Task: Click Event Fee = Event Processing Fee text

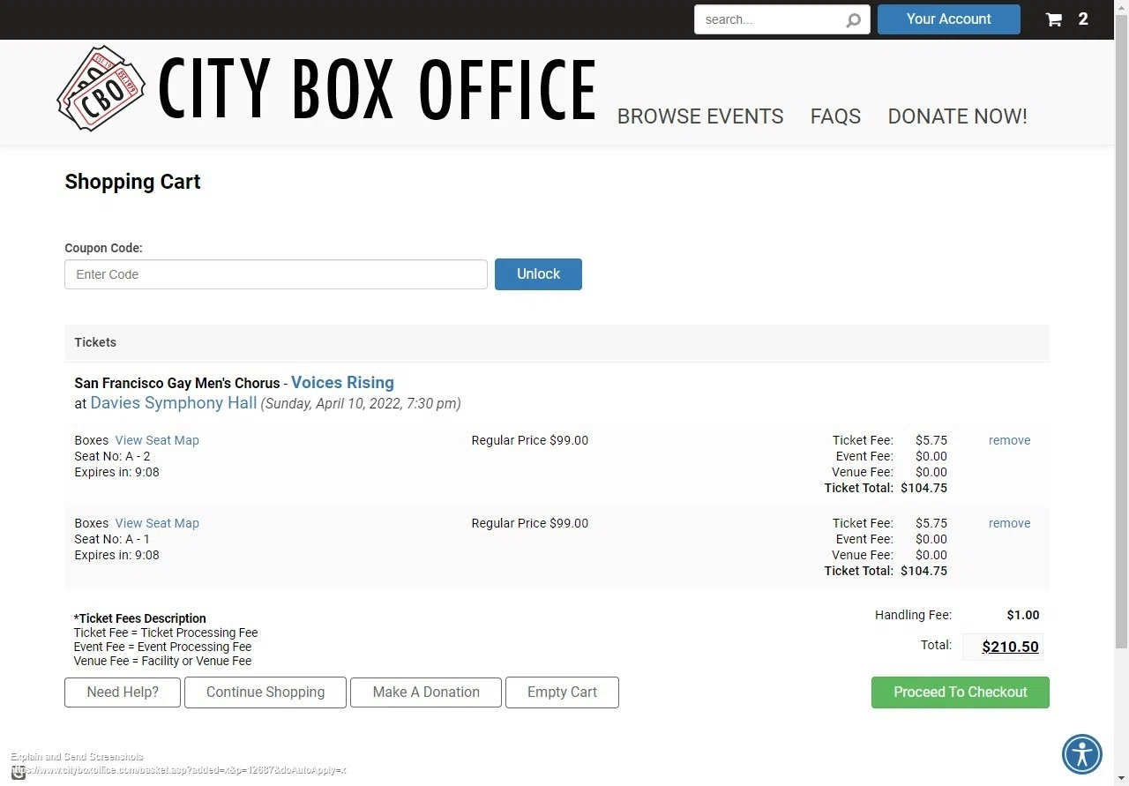Action: (x=162, y=647)
